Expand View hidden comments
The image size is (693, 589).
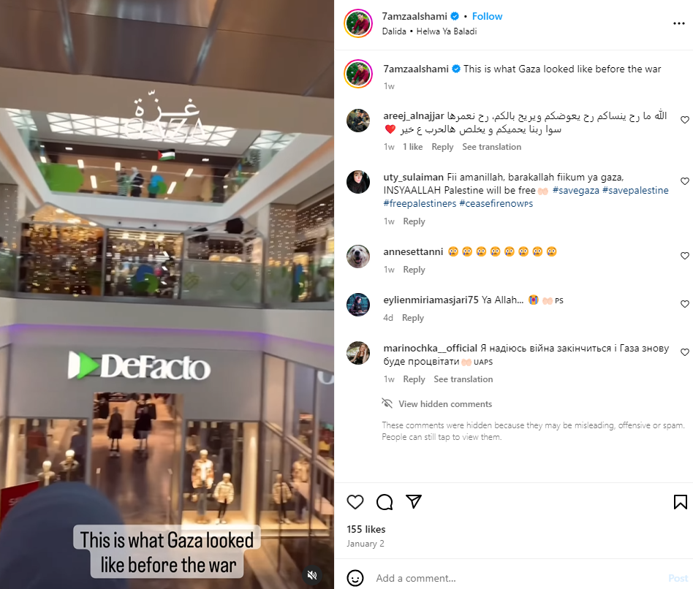click(x=445, y=404)
